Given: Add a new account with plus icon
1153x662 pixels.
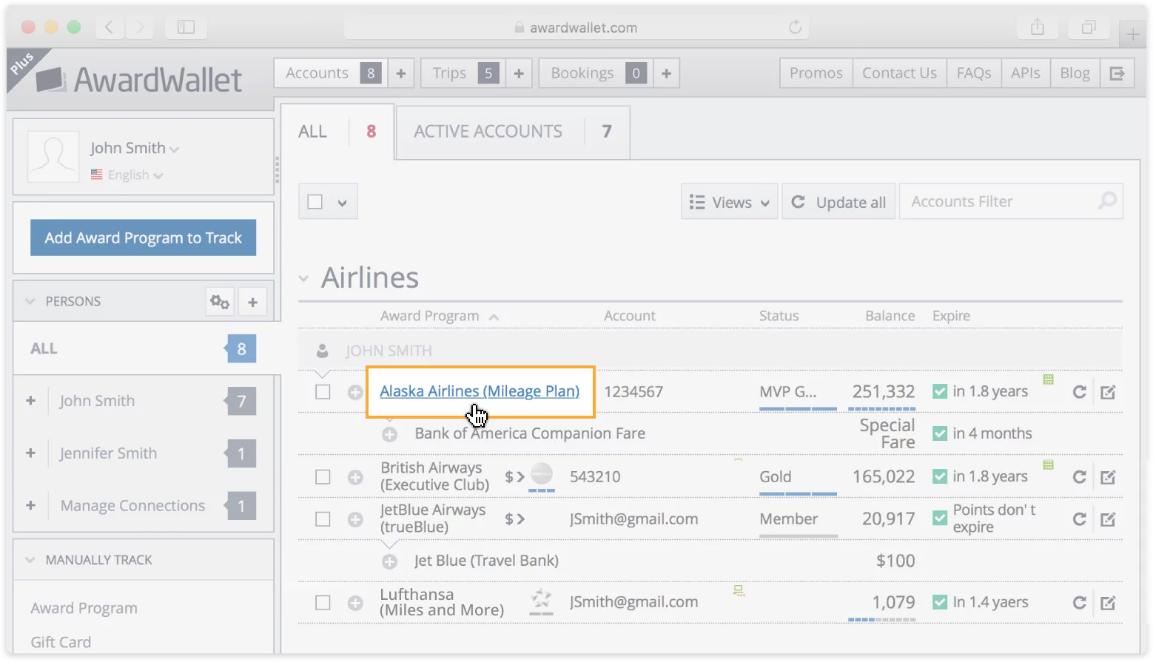Looking at the screenshot, I should pyautogui.click(x=400, y=73).
